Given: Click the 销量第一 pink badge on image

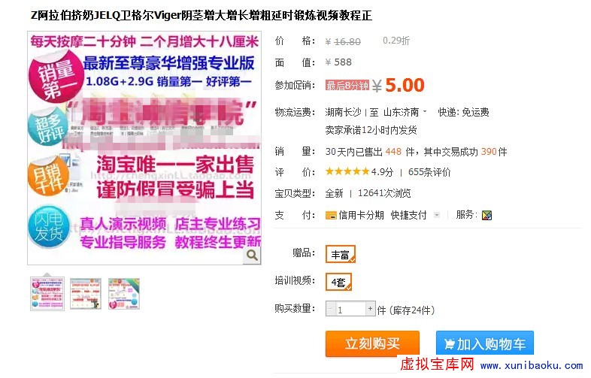Looking at the screenshot, I should point(55,78).
